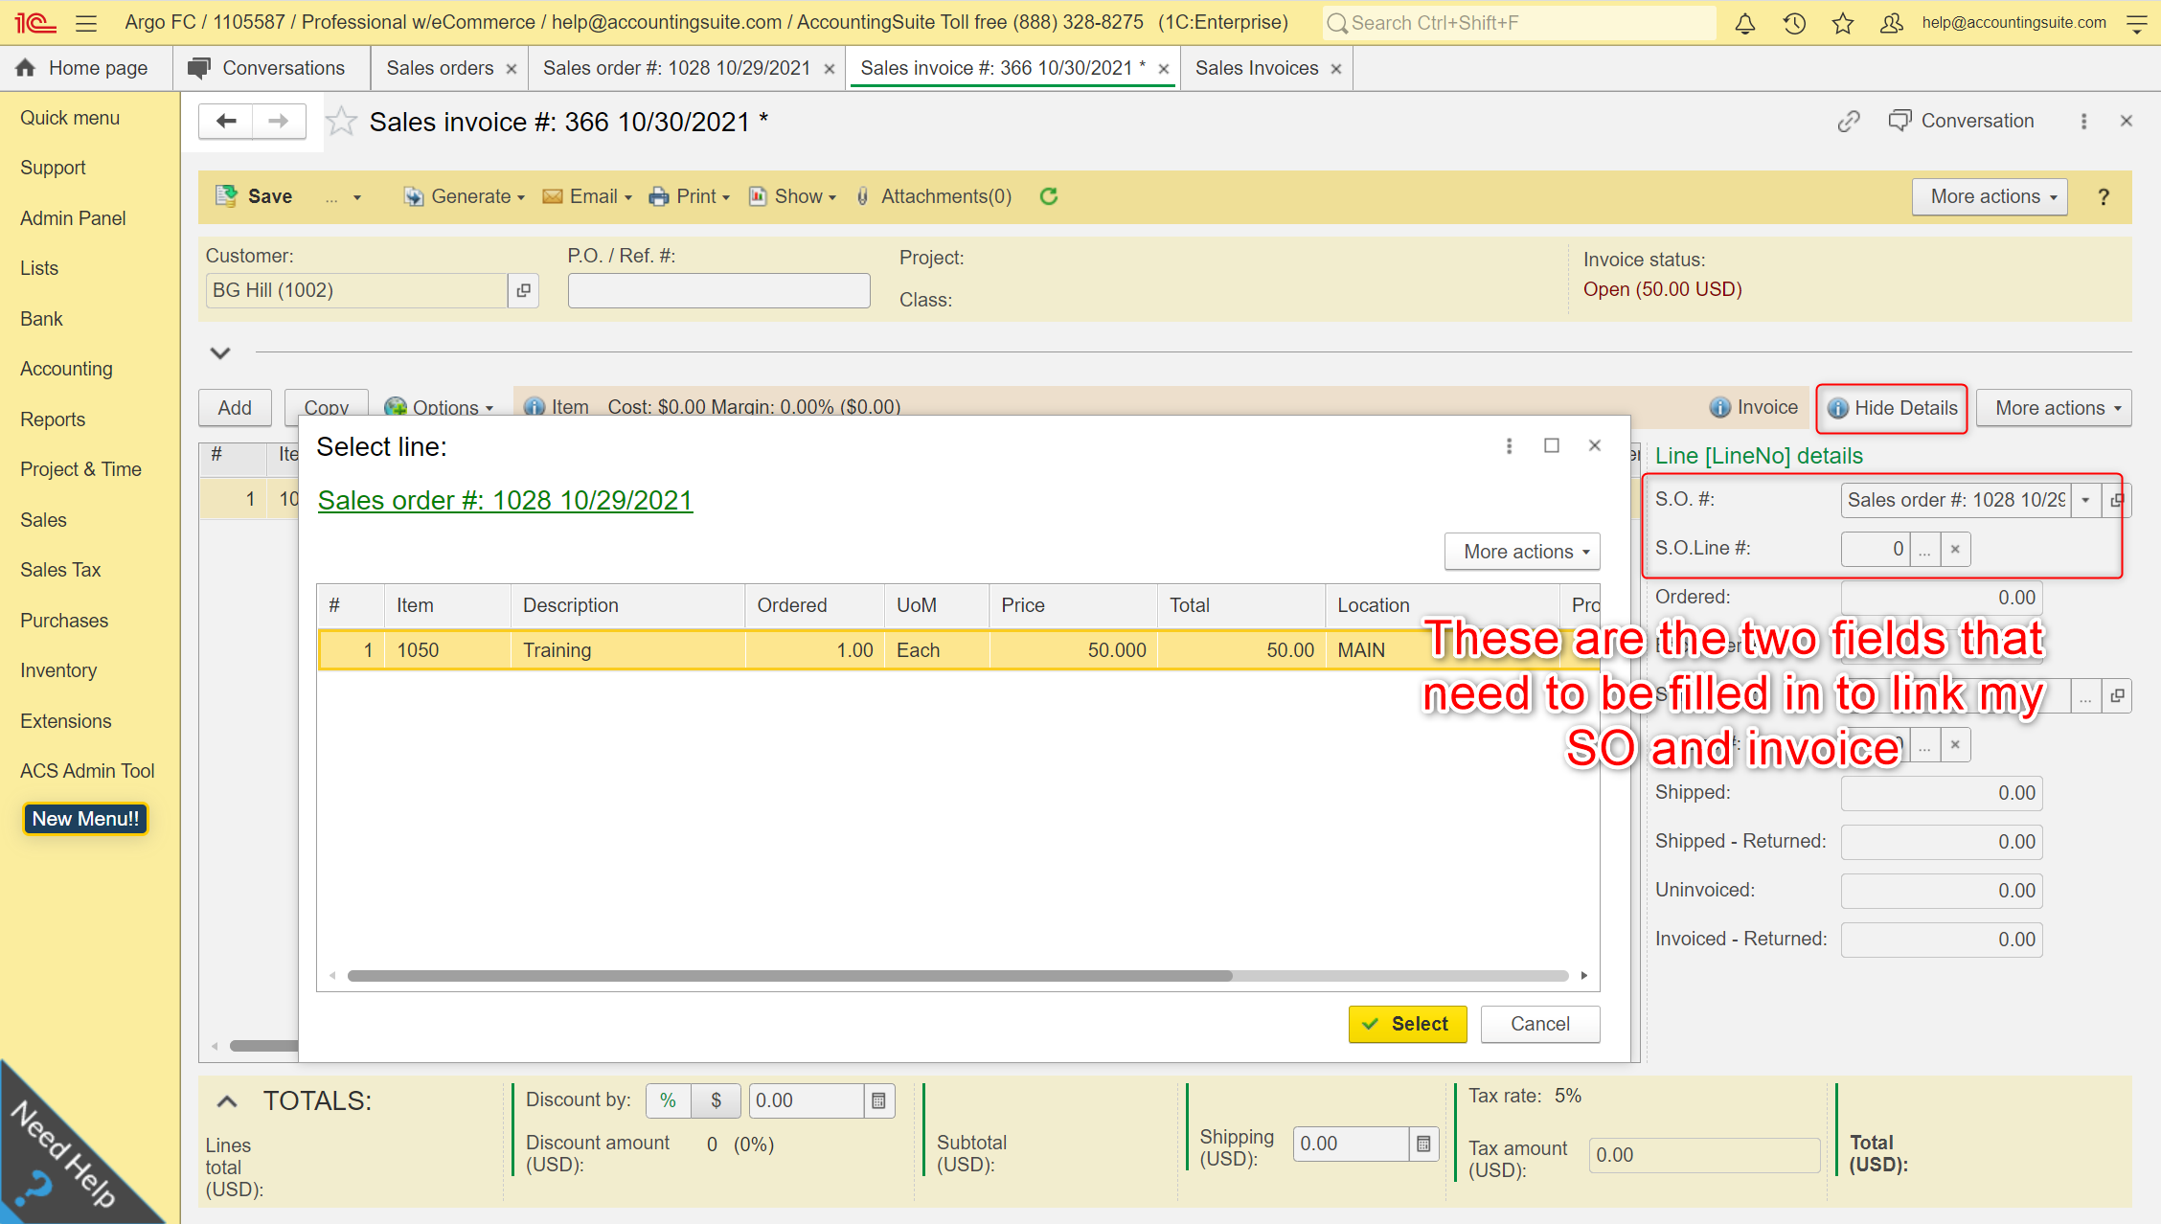
Task: Open the Select line dialog kebab menu
Action: (1509, 446)
